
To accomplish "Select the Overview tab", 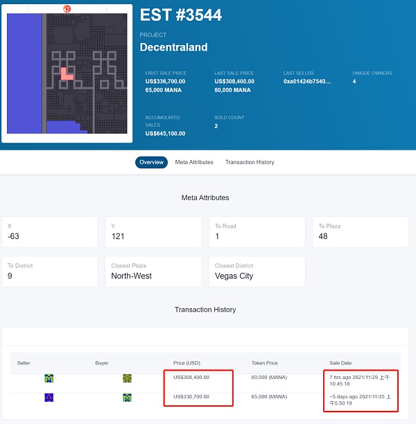I will click(x=151, y=162).
